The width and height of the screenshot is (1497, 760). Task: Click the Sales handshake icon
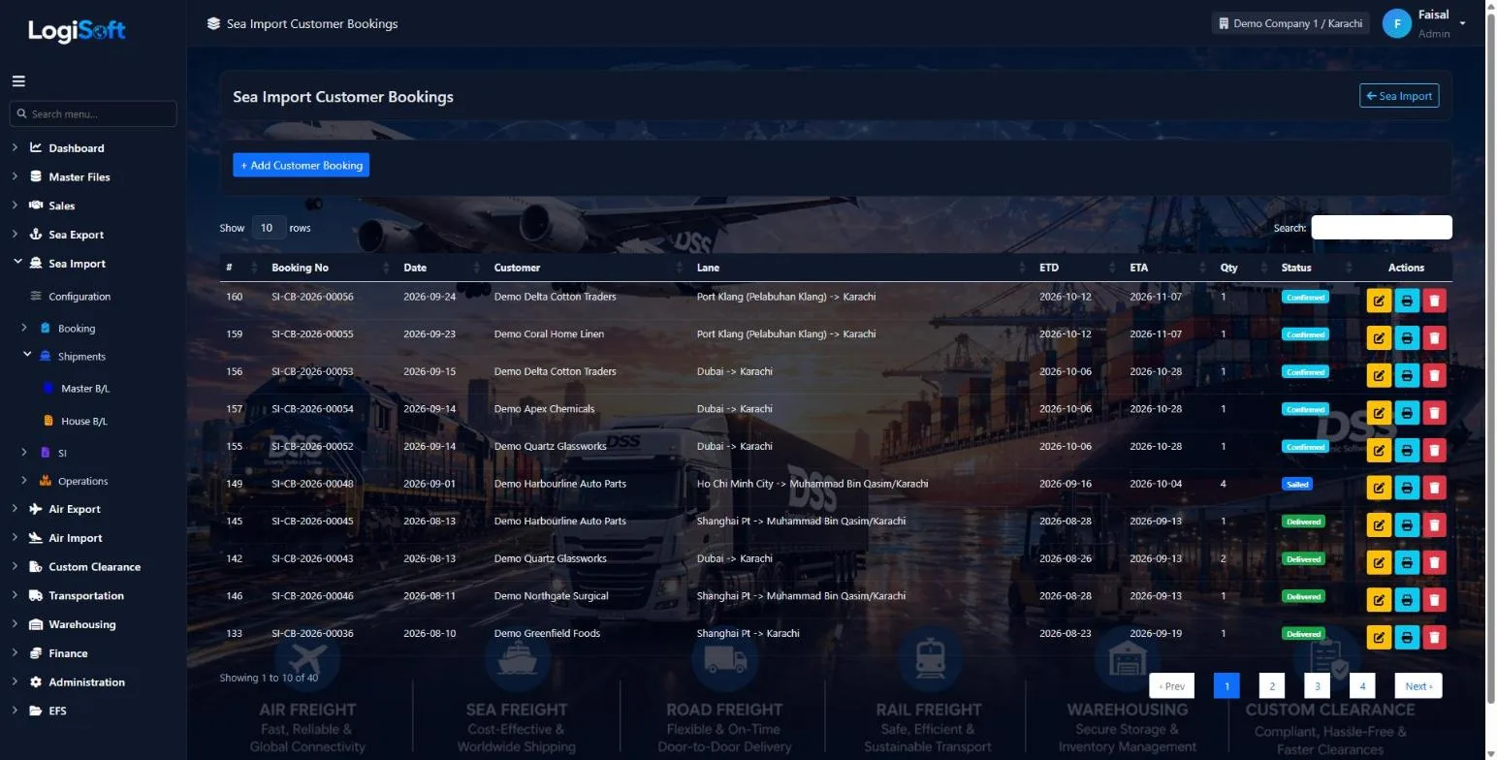[x=36, y=206]
